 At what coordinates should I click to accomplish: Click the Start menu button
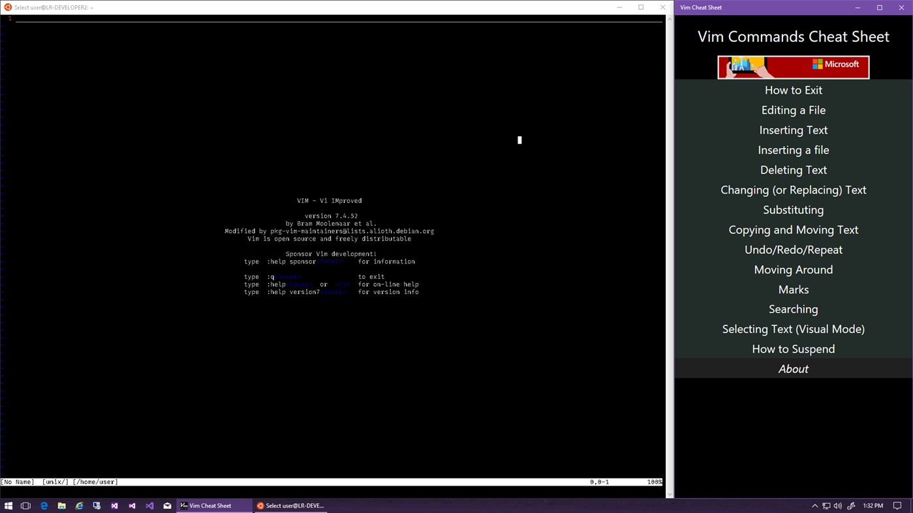pos(9,505)
